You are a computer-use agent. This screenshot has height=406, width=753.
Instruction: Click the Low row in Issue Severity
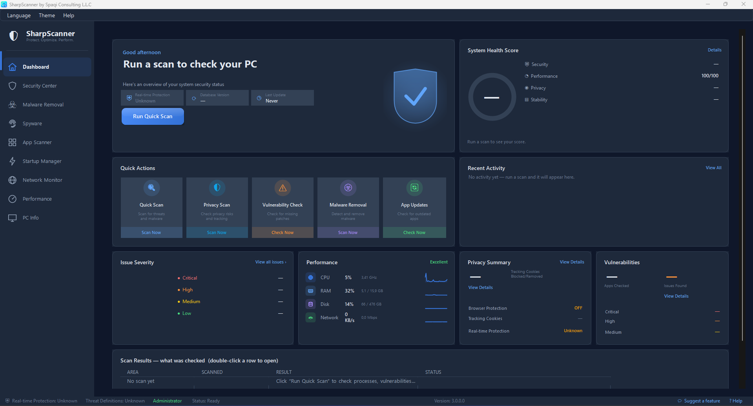[x=230, y=313]
